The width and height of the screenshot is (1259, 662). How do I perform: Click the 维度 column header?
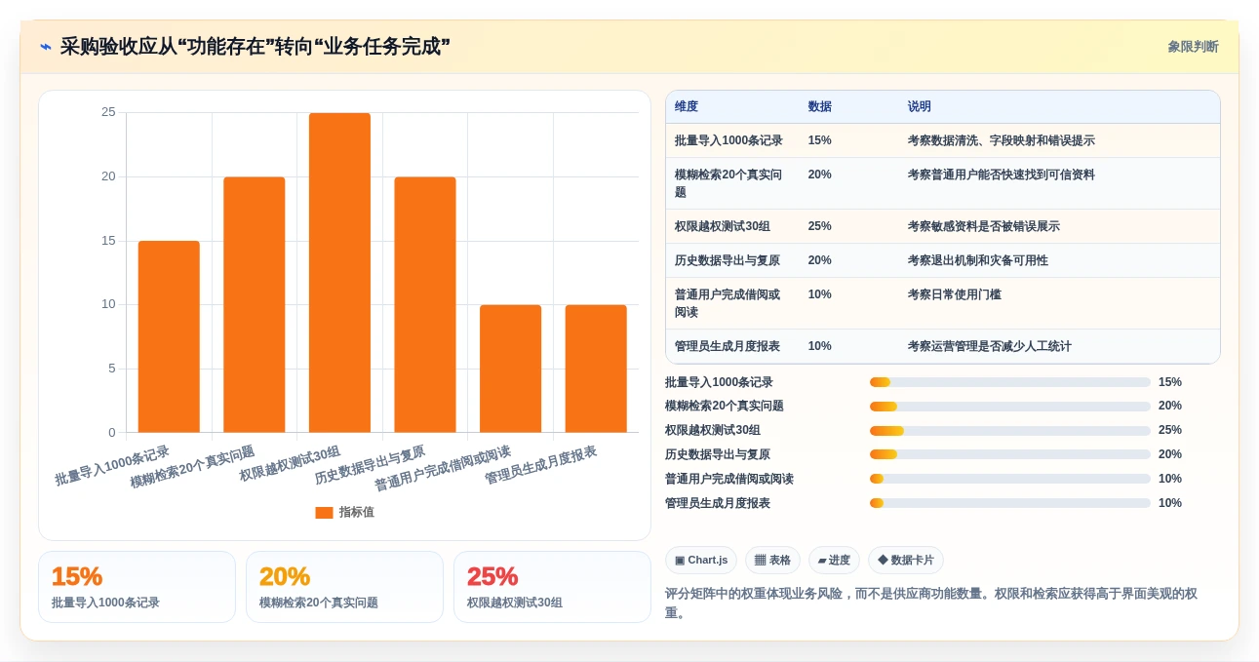click(687, 107)
